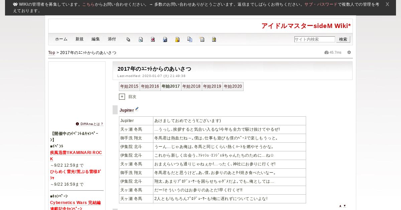Select the 年始2017 tab
The height and width of the screenshot is (210, 401).
(x=171, y=86)
